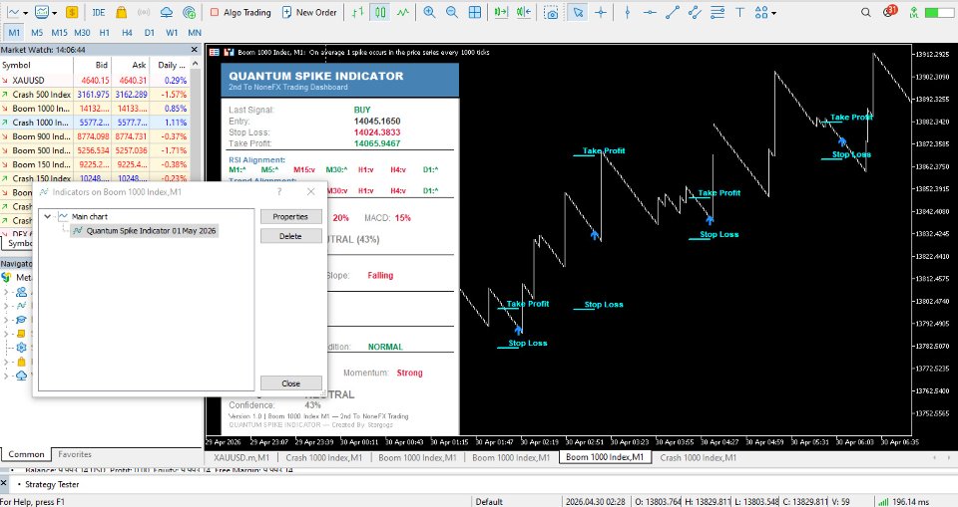958x507 pixels.
Task: Expand the Market node in Navigator
Action: tap(6, 362)
